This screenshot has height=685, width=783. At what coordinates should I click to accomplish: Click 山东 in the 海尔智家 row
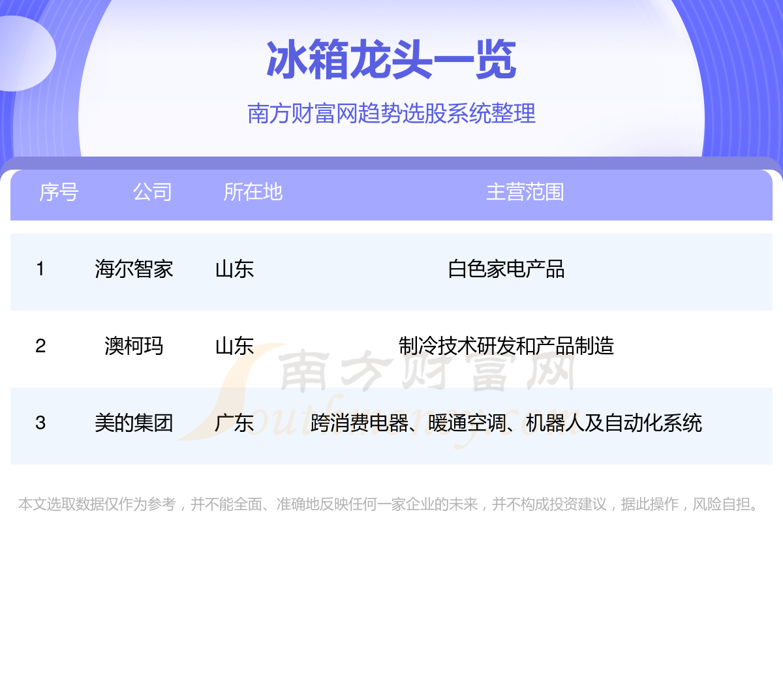tap(234, 269)
